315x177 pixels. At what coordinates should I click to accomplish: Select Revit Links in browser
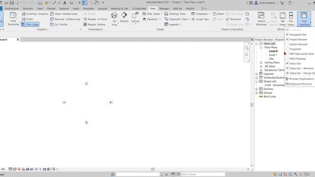click(270, 96)
